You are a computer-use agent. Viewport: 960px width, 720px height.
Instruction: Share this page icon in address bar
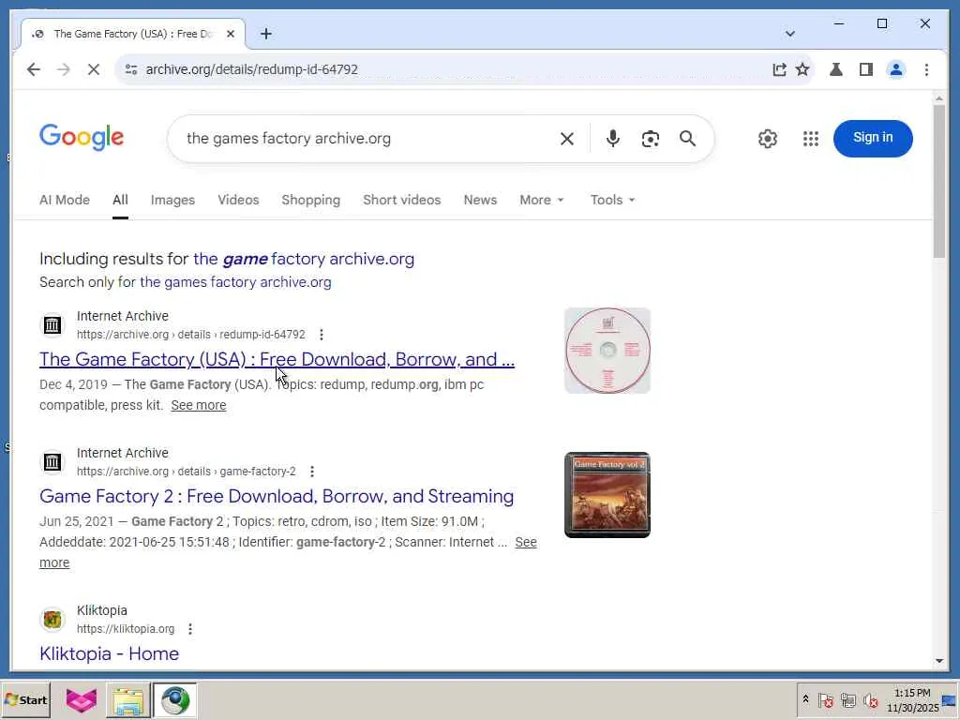tap(779, 69)
